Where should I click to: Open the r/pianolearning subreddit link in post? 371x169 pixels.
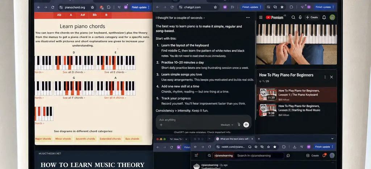coord(210,165)
